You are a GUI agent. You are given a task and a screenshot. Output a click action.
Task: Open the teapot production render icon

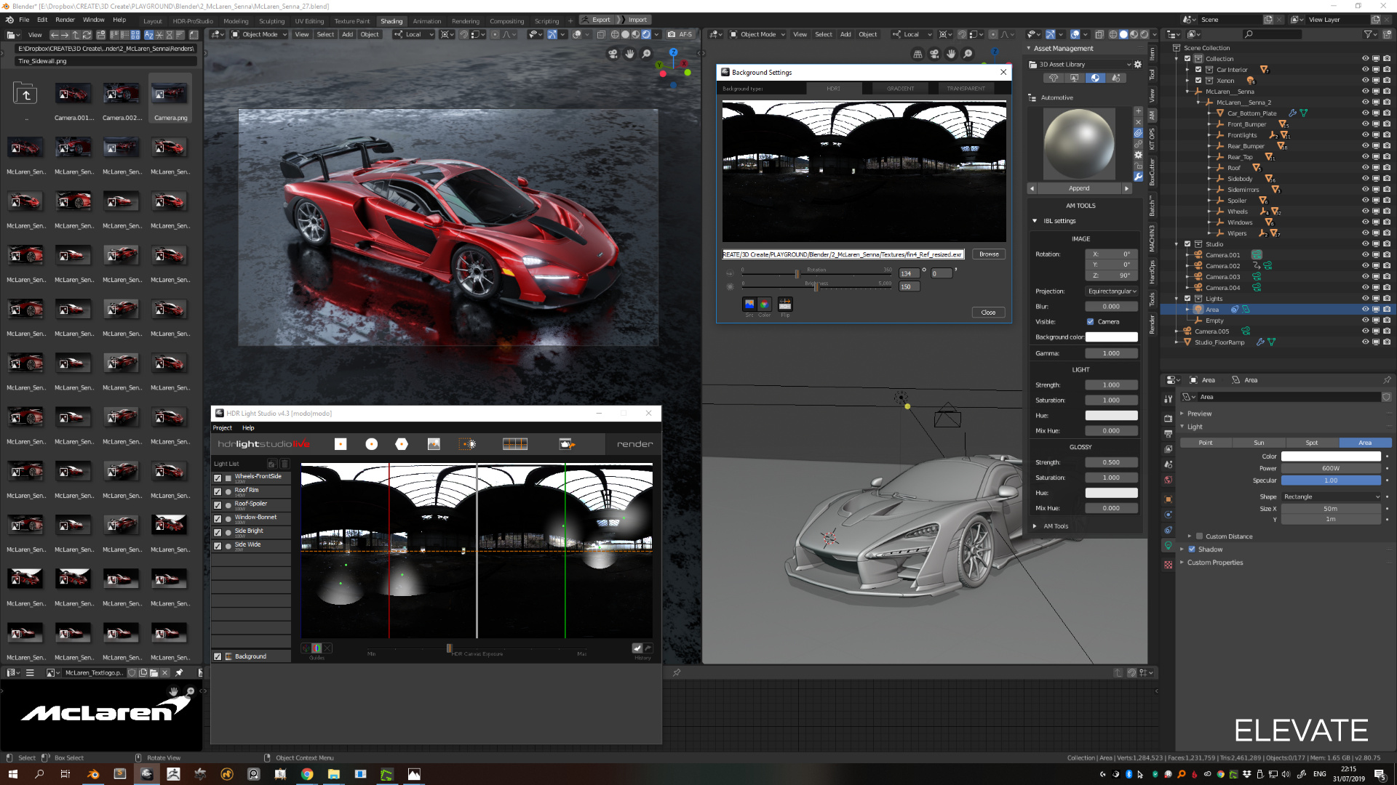point(567,444)
